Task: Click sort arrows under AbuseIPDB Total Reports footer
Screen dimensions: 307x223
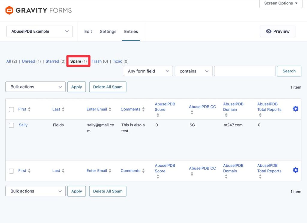Action: (260, 177)
